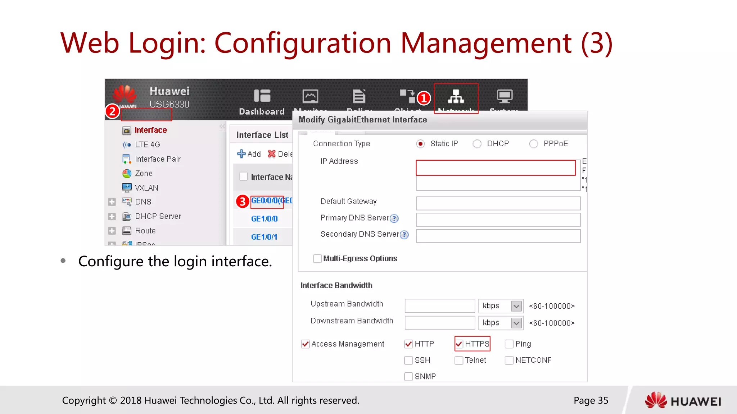Expand the Route tree node
The width and height of the screenshot is (737, 414).
pyautogui.click(x=112, y=231)
